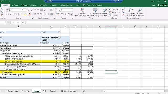The height and width of the screenshot is (94, 168).
Task: Decrease decimal places
Action: click(x=72, y=14)
